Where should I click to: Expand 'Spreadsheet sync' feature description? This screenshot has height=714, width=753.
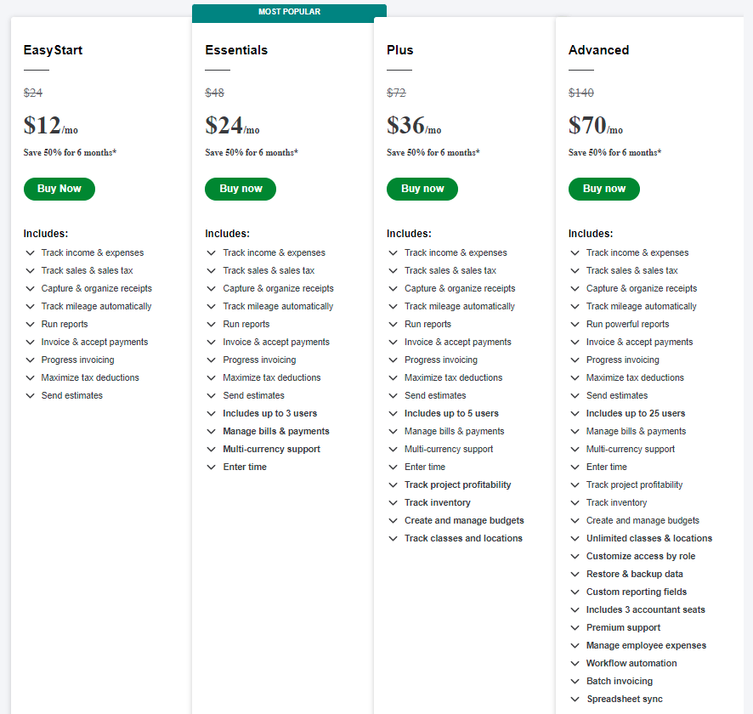[x=575, y=700]
